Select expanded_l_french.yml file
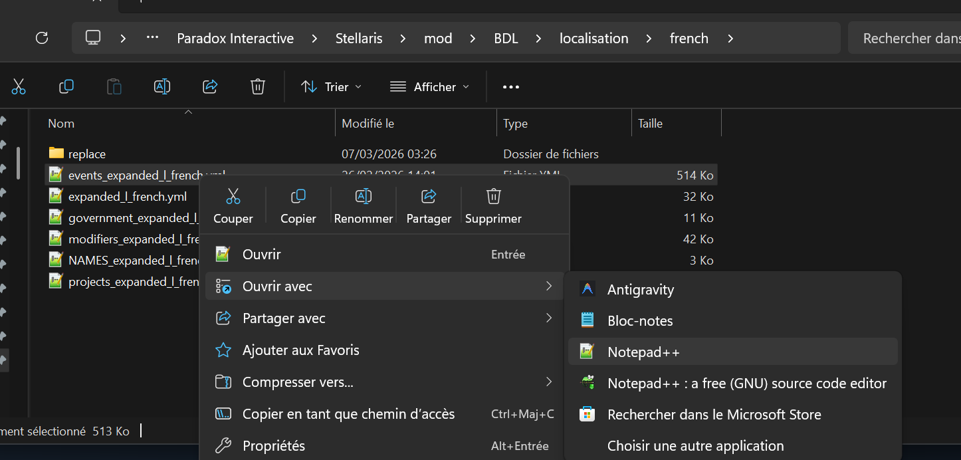This screenshot has width=961, height=460. [x=128, y=197]
